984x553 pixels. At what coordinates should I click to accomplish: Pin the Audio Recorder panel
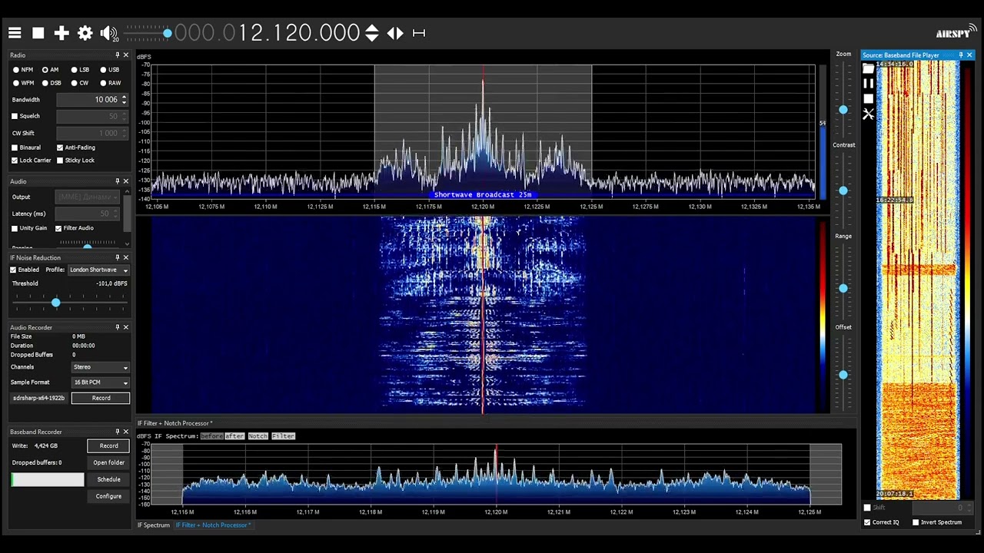tap(118, 327)
